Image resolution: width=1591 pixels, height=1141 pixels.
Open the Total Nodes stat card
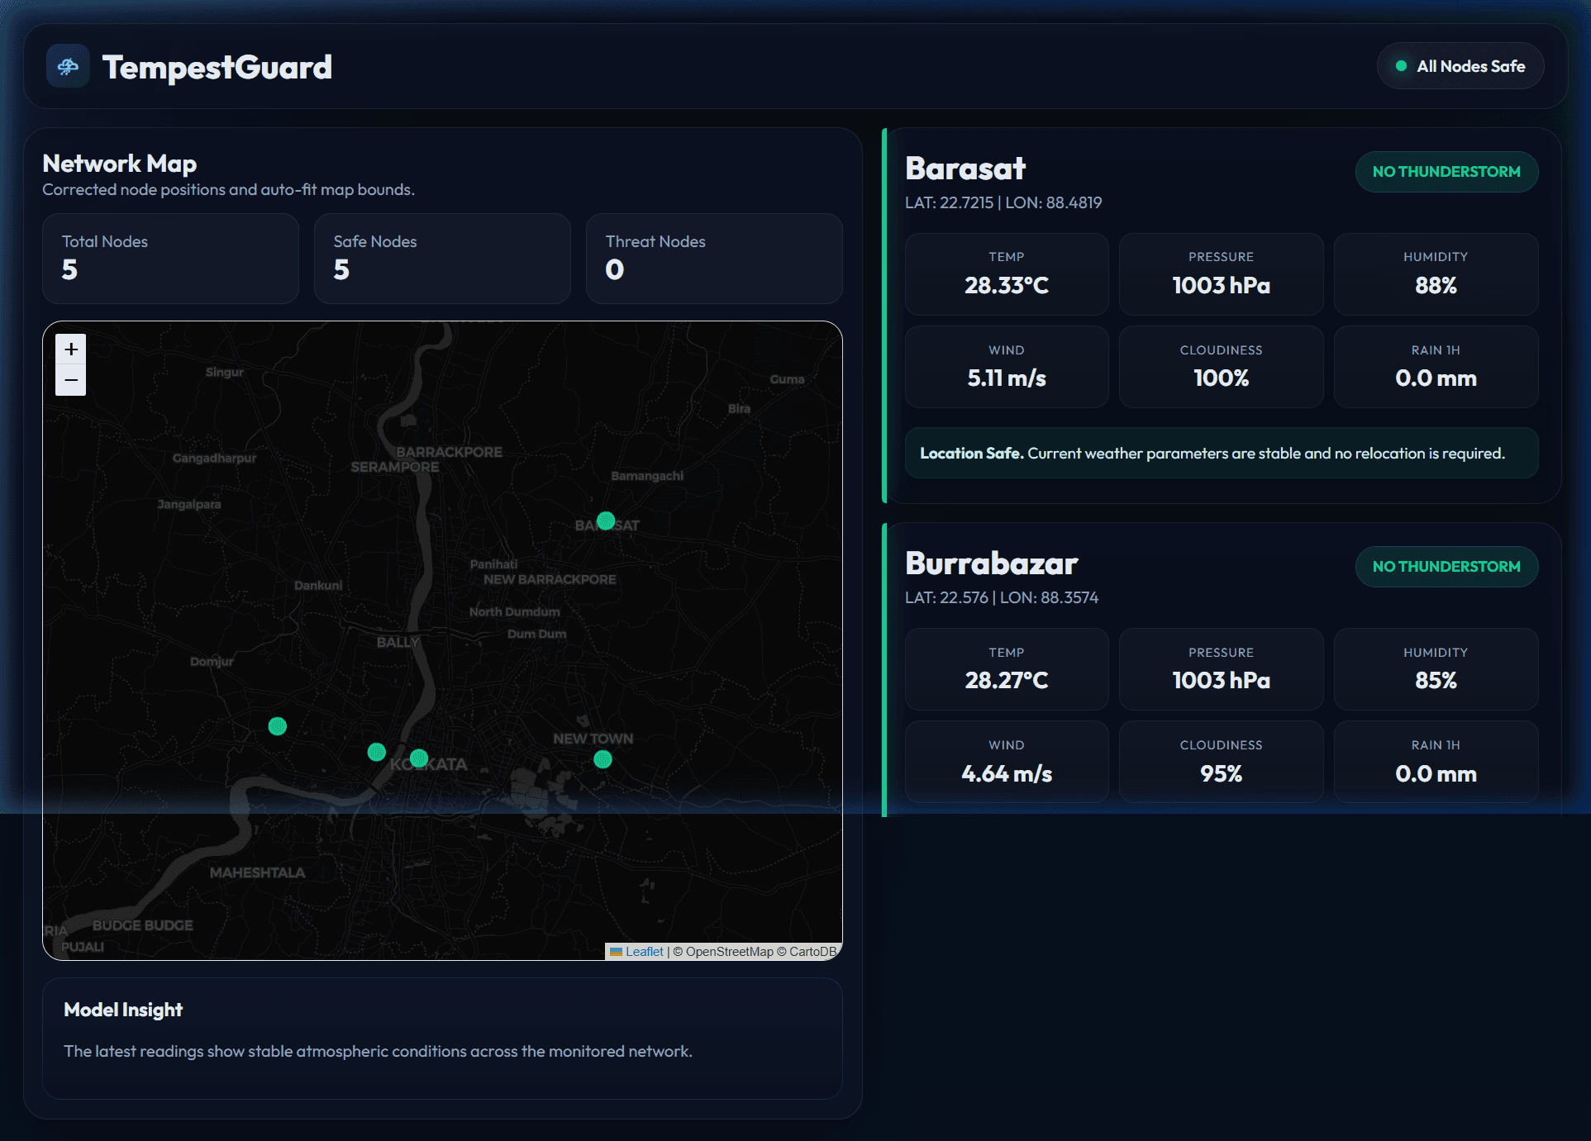click(170, 259)
